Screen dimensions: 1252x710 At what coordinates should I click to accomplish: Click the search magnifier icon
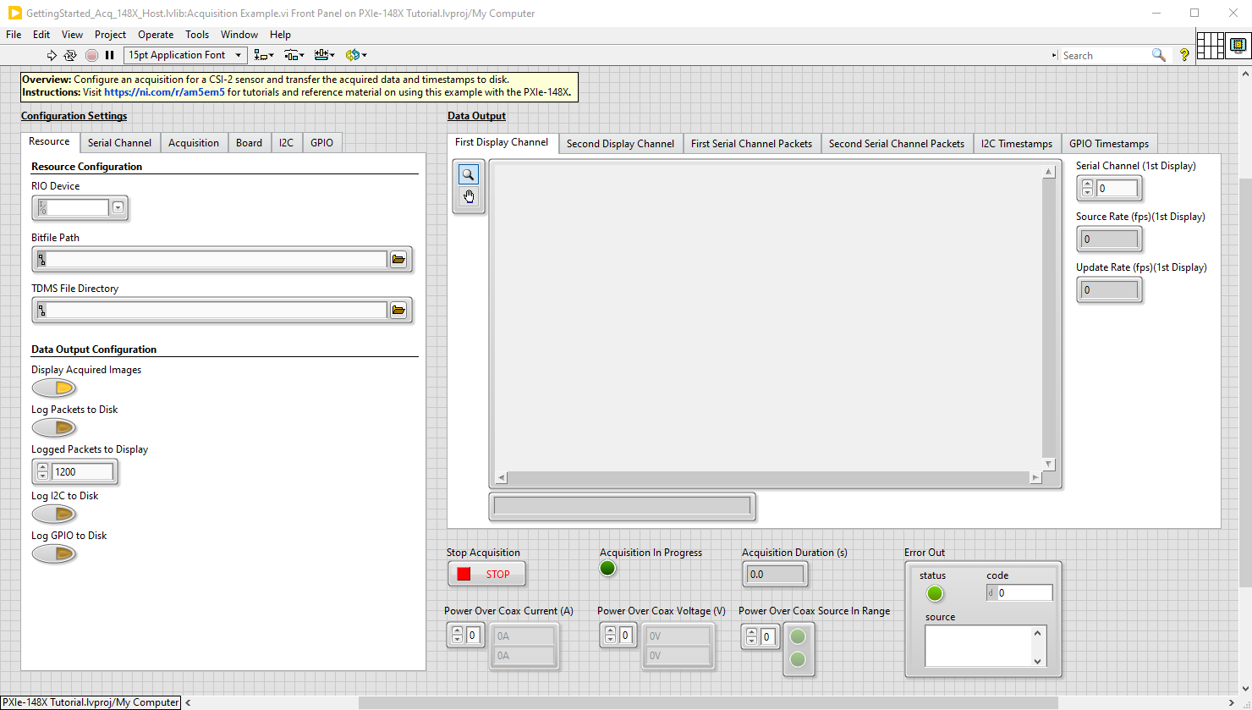pyautogui.click(x=1158, y=55)
